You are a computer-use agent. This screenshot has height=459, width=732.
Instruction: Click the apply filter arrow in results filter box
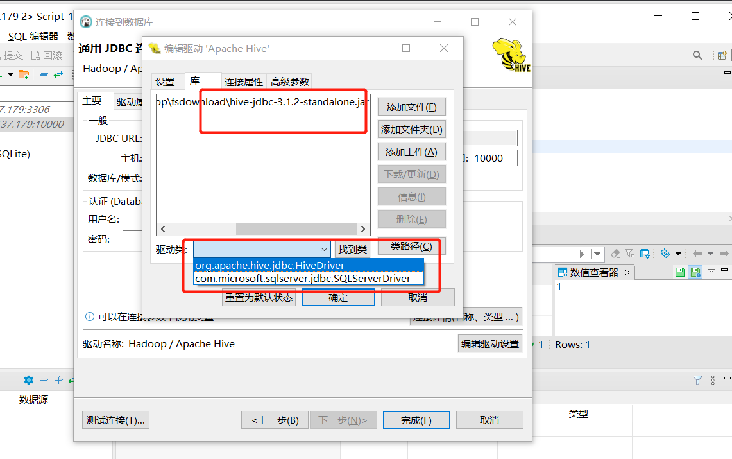582,254
